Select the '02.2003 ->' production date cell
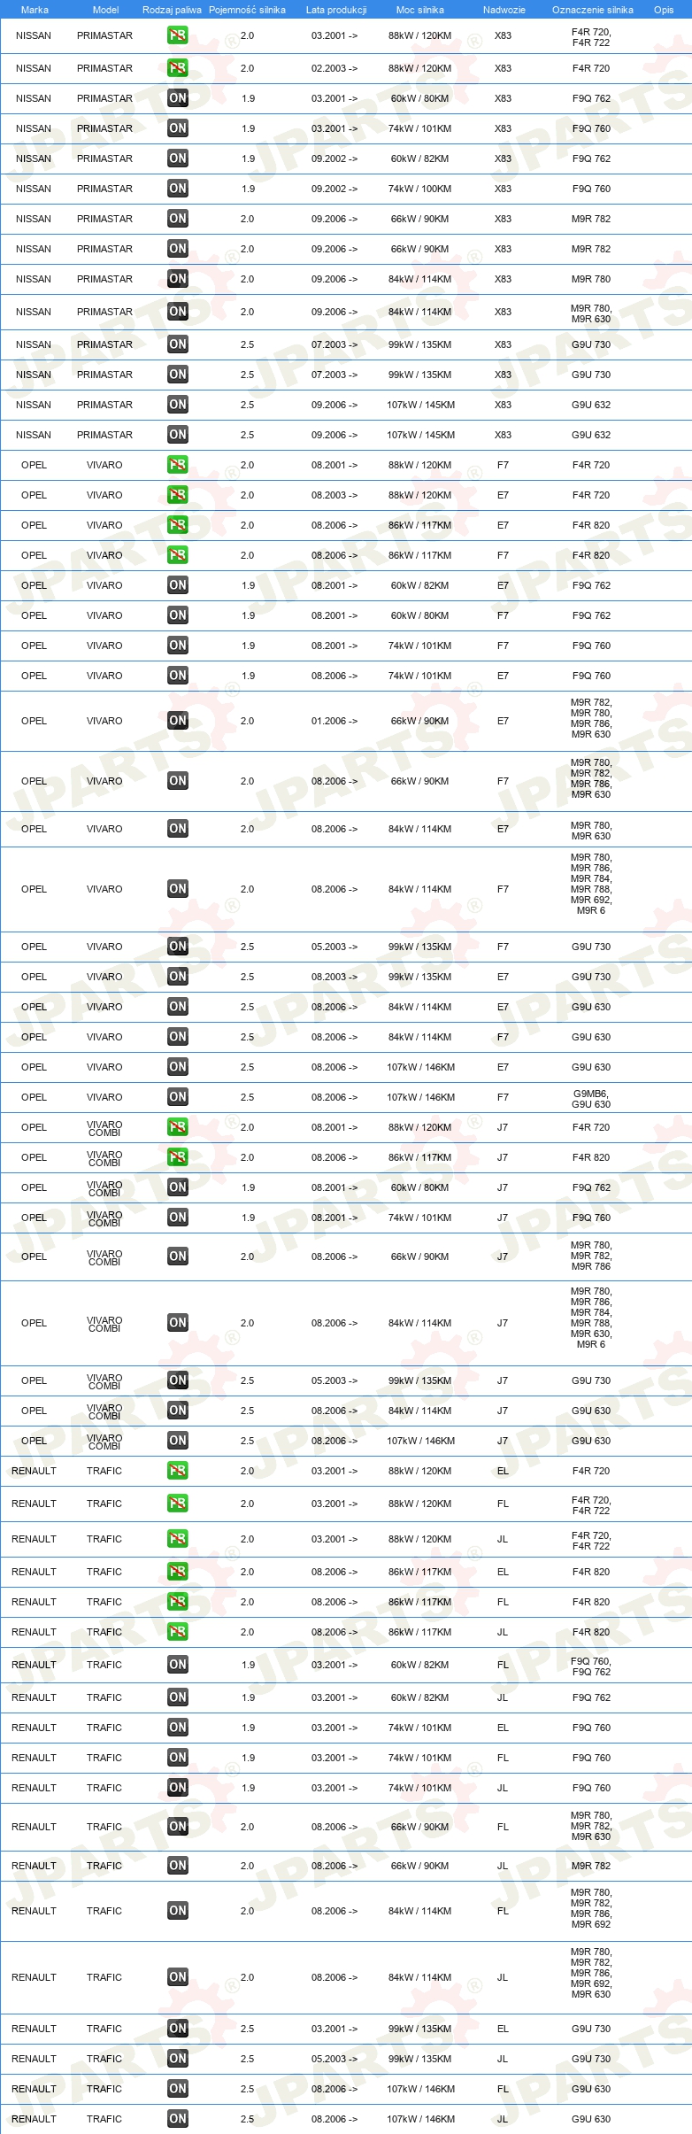This screenshot has width=692, height=2134. point(334,68)
